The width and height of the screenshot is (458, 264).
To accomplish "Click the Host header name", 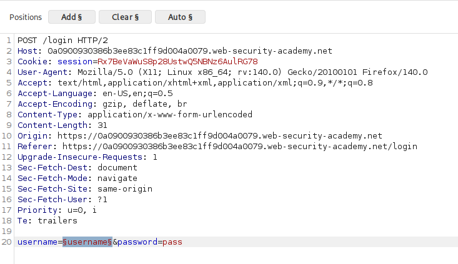I will tap(27, 51).
